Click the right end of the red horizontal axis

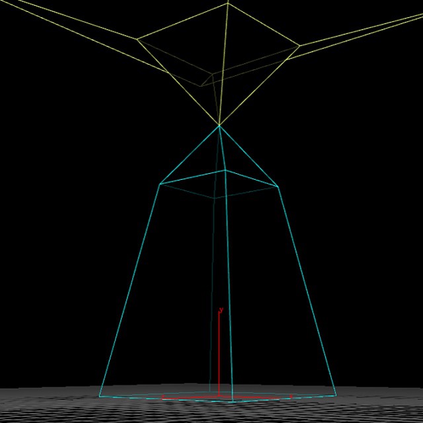[291, 397]
